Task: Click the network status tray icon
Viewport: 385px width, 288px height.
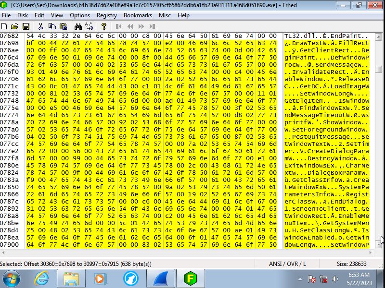Action: click(x=323, y=279)
